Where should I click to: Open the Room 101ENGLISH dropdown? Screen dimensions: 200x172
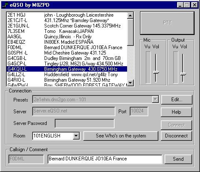click(76, 136)
